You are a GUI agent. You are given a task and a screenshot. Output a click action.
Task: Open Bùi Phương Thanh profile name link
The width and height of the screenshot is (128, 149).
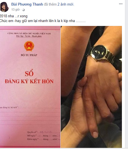[x=27, y=4]
